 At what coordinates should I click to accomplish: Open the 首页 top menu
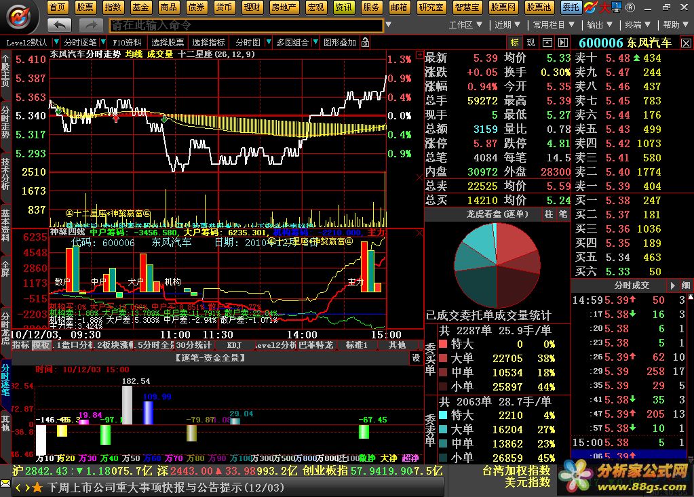(57, 7)
